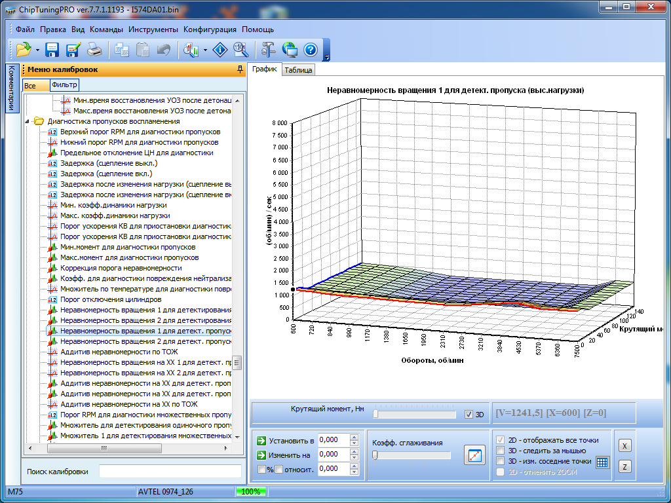Open the settings hammer and wrench tool
This screenshot has width=671, height=503.
268,50
